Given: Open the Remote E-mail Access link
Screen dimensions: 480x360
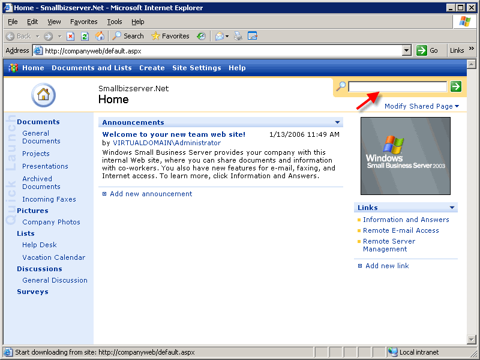Looking at the screenshot, I should coord(401,230).
